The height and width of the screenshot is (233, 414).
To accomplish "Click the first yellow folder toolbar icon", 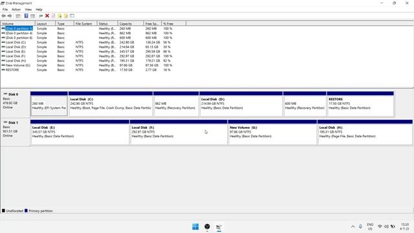I will point(60,16).
